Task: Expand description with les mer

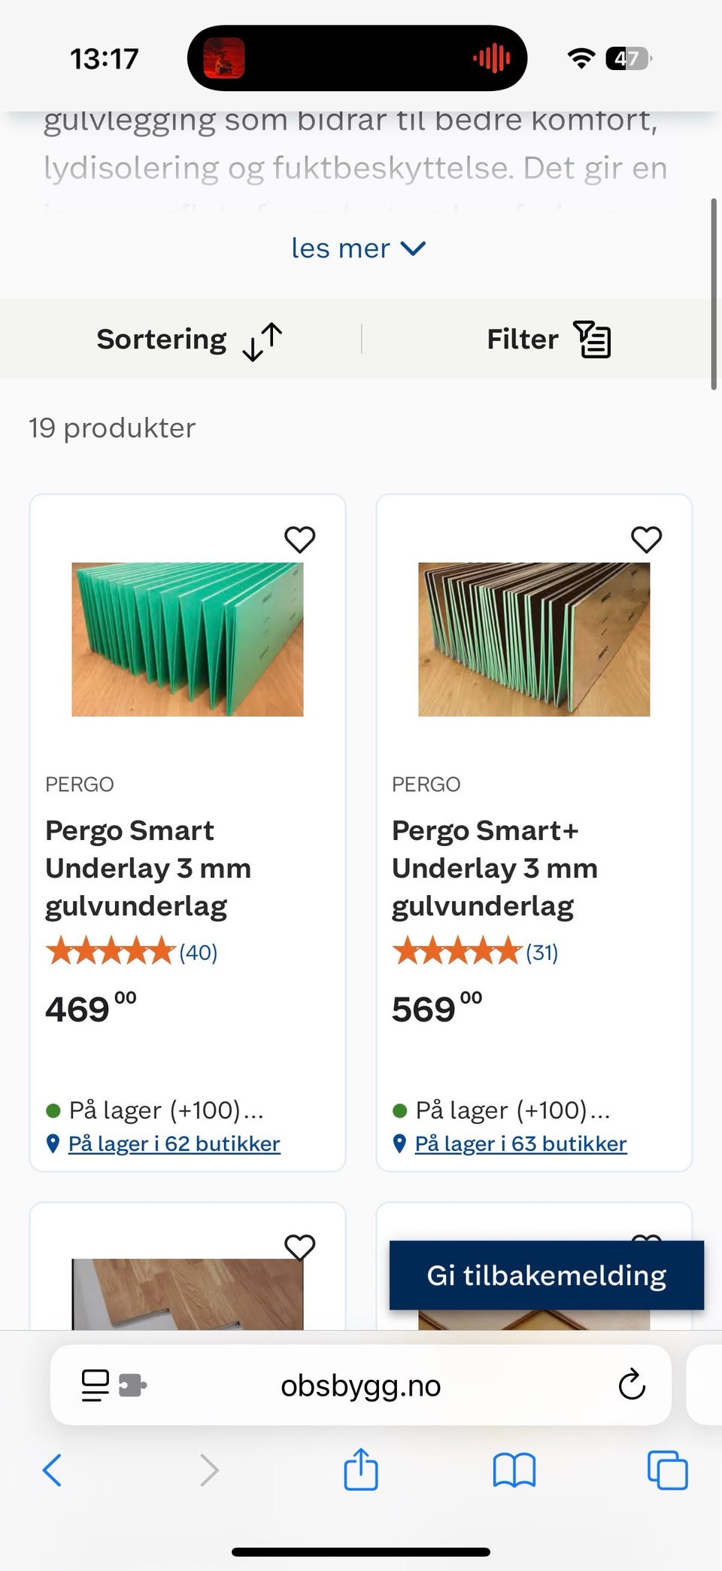Action: pyautogui.click(x=359, y=248)
